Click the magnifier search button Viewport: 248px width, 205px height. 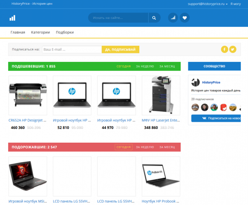tap(154, 18)
